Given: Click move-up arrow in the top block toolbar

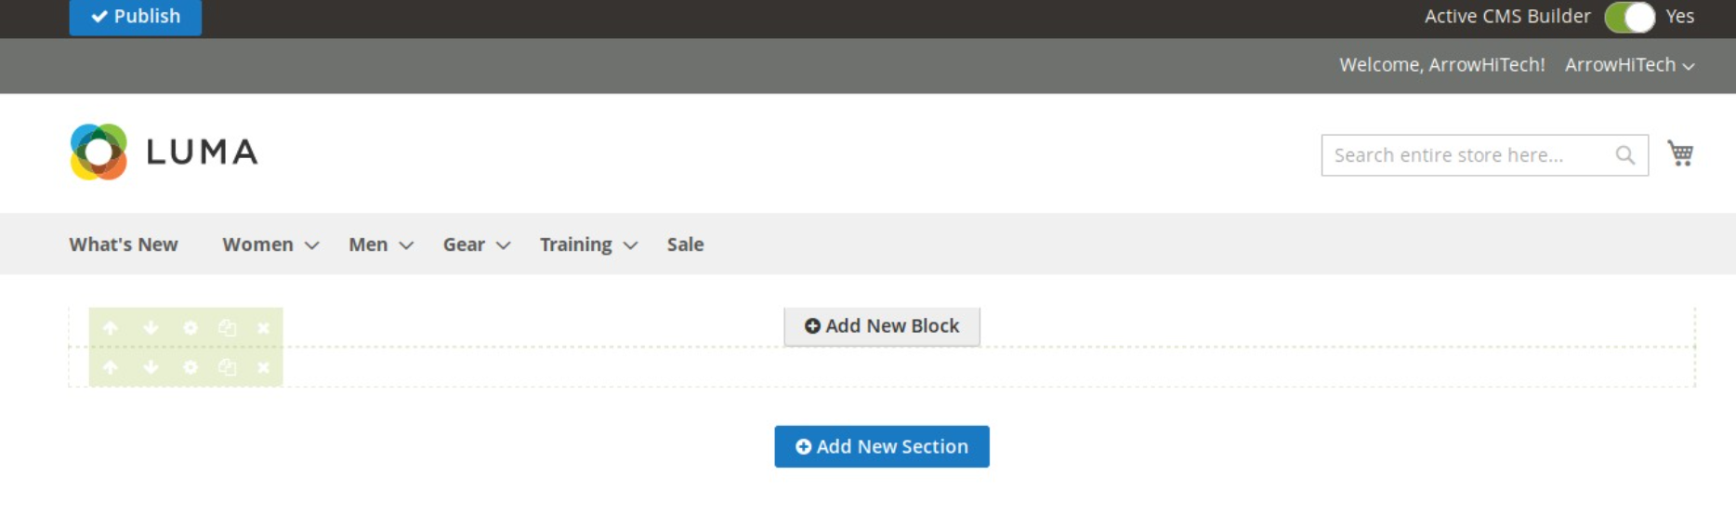Looking at the screenshot, I should [111, 328].
